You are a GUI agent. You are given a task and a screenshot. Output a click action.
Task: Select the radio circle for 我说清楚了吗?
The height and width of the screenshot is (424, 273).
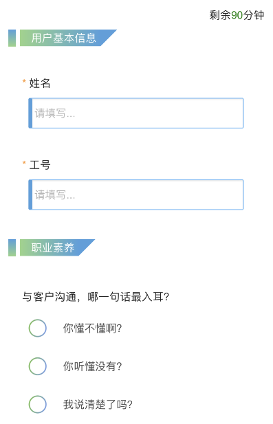[38, 404]
